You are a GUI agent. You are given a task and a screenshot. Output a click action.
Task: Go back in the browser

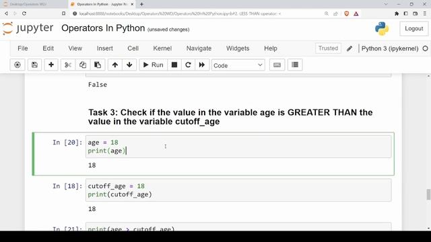click(x=6, y=13)
